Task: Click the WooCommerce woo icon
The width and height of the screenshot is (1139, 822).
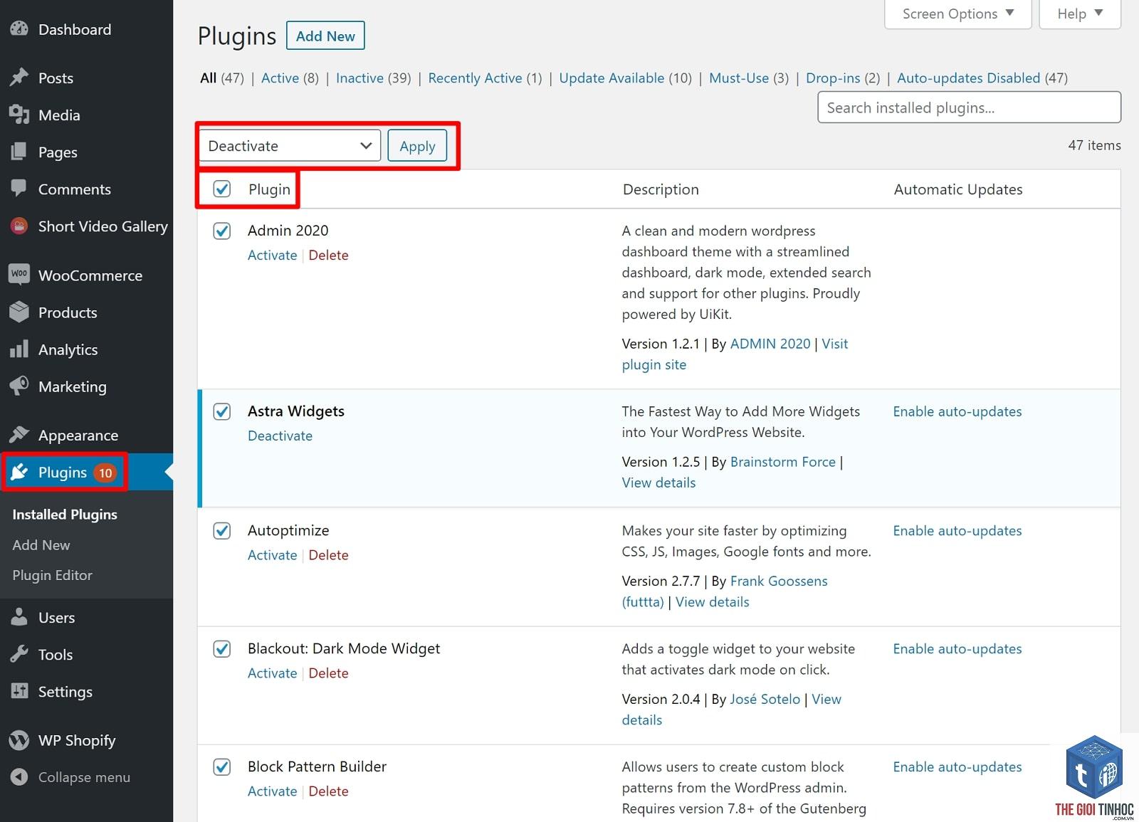Action: [19, 275]
